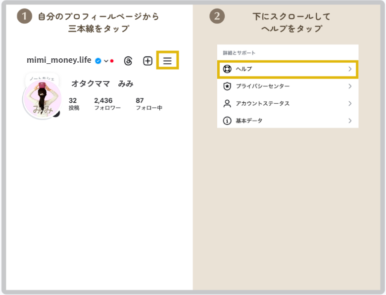Tap the plus icon to create post

click(x=147, y=61)
